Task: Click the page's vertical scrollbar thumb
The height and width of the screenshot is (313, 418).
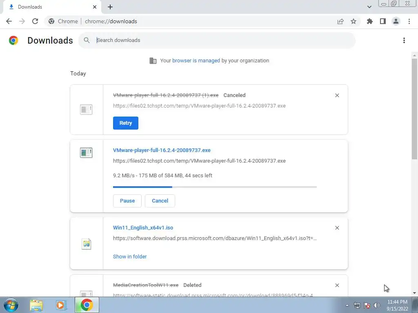Action: pos(414,108)
